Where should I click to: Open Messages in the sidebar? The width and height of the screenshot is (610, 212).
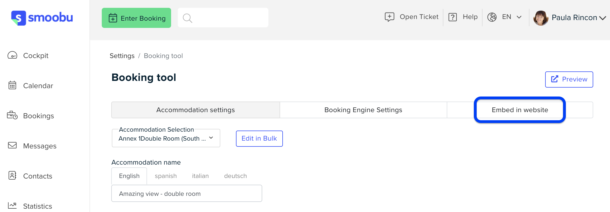40,146
